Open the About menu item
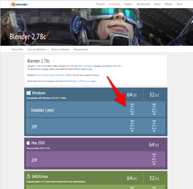193x189 pixels. (x=157, y=4)
